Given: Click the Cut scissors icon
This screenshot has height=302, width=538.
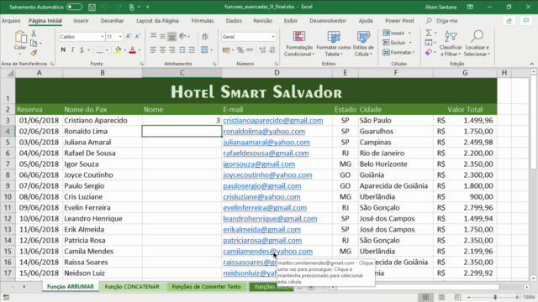Looking at the screenshot, I should [34, 34].
